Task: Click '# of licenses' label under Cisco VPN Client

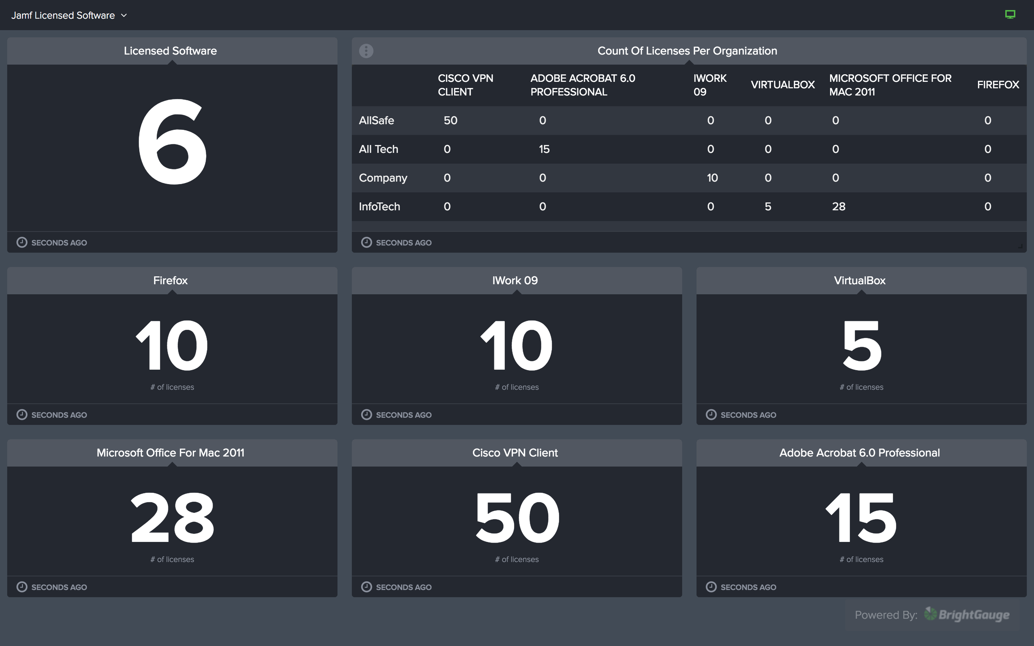Action: click(x=517, y=559)
